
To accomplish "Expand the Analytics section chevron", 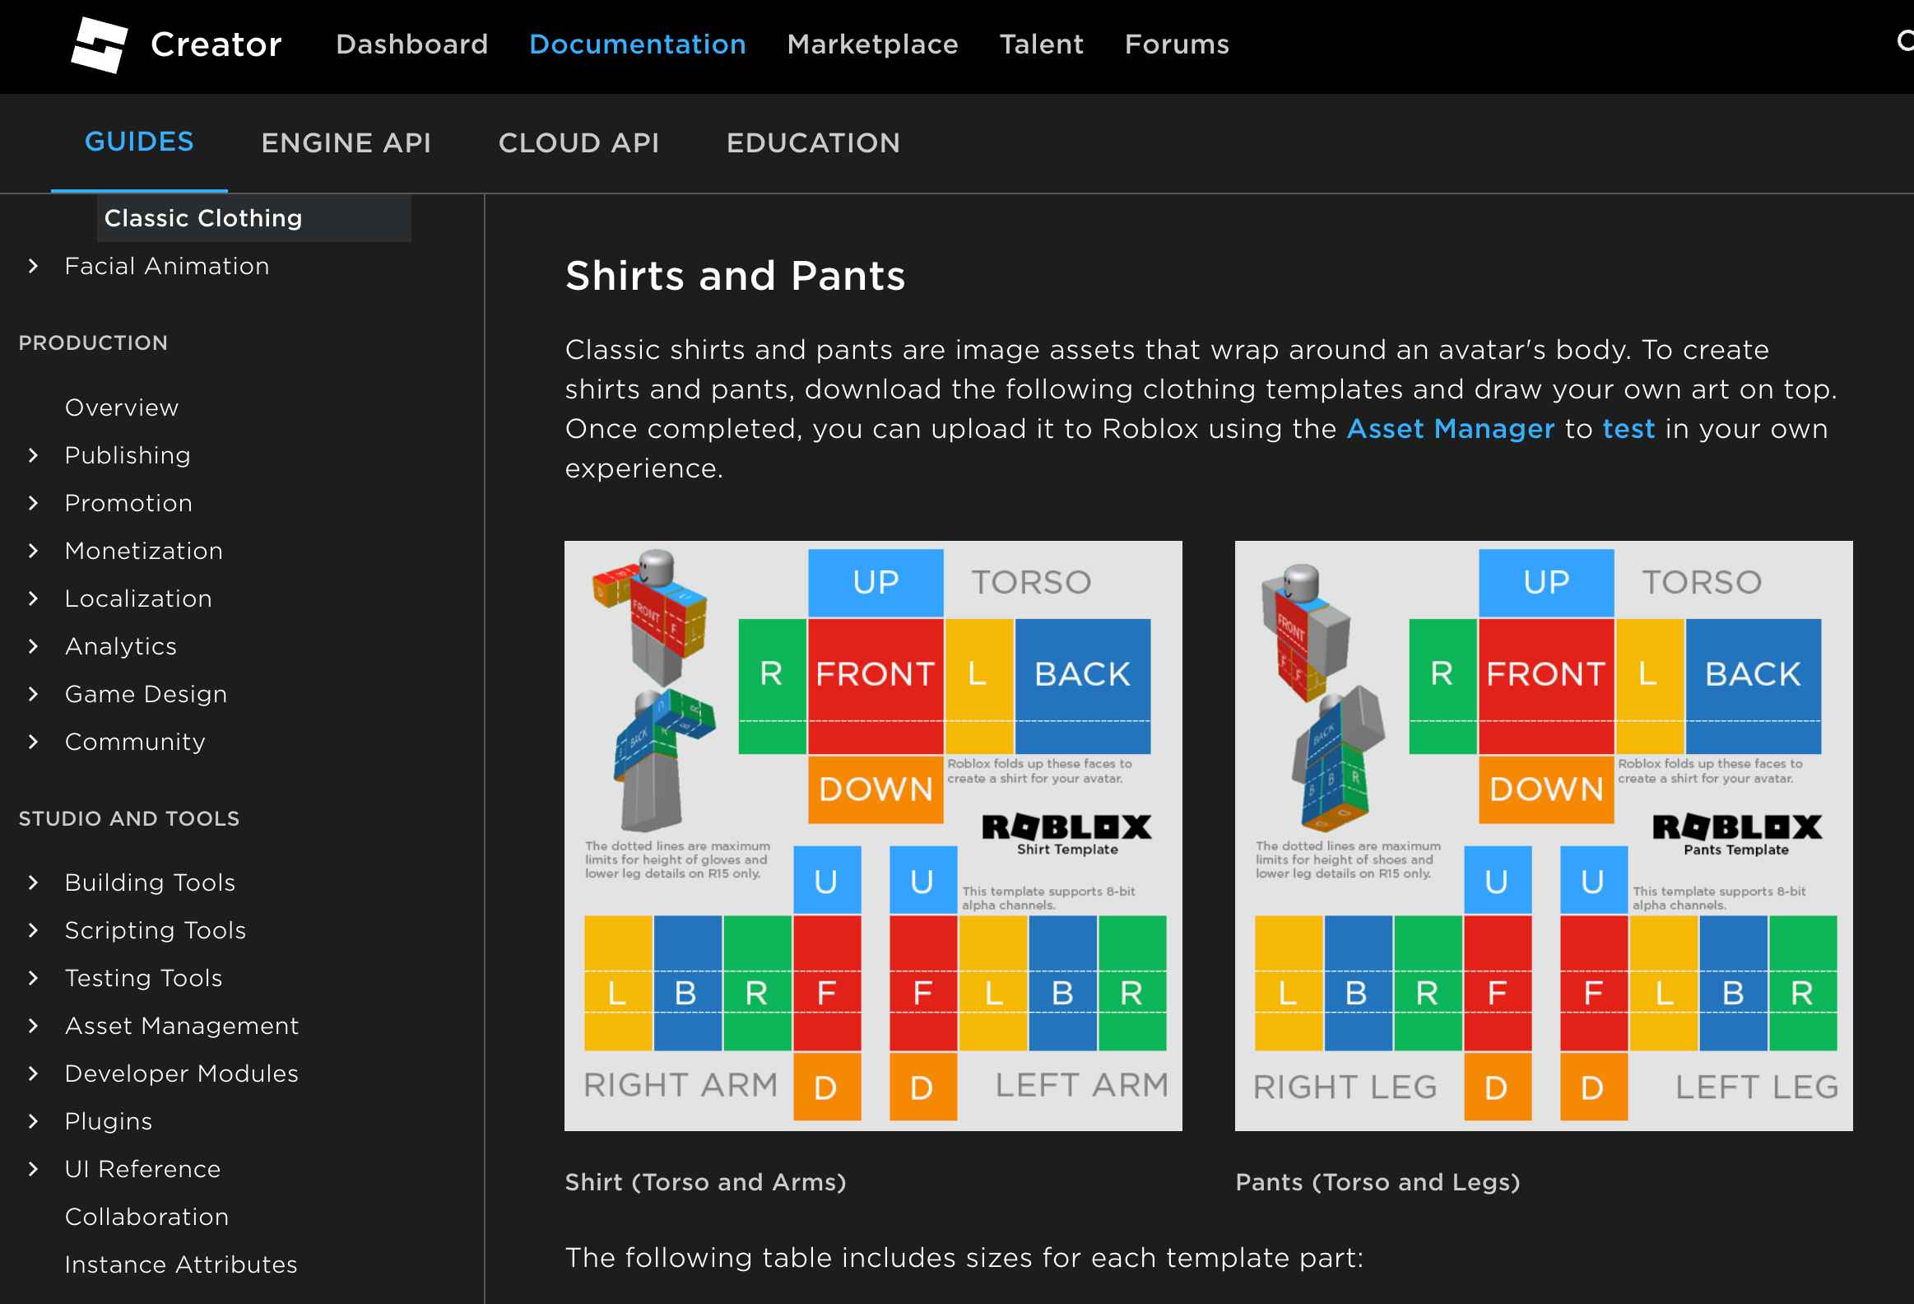I will pos(33,646).
